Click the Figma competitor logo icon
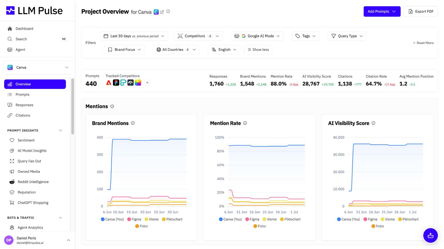Screen dimensions: 444x249 pyautogui.click(x=116, y=83)
